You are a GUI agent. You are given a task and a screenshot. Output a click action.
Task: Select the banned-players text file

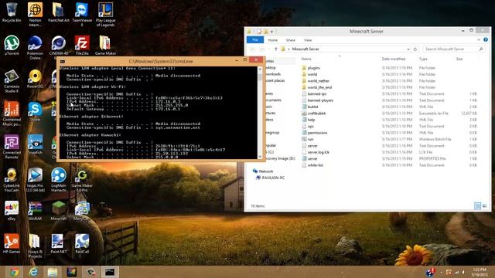tap(320, 100)
